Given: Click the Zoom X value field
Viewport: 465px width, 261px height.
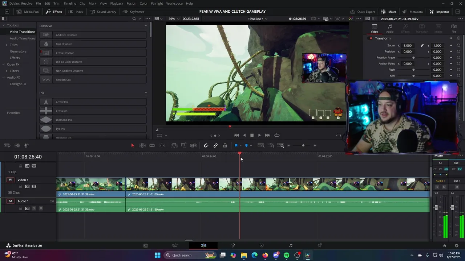Looking at the screenshot, I should [408, 45].
